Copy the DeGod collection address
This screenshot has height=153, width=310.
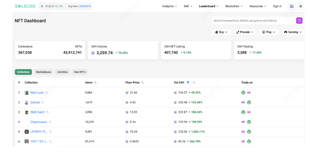[42, 103]
